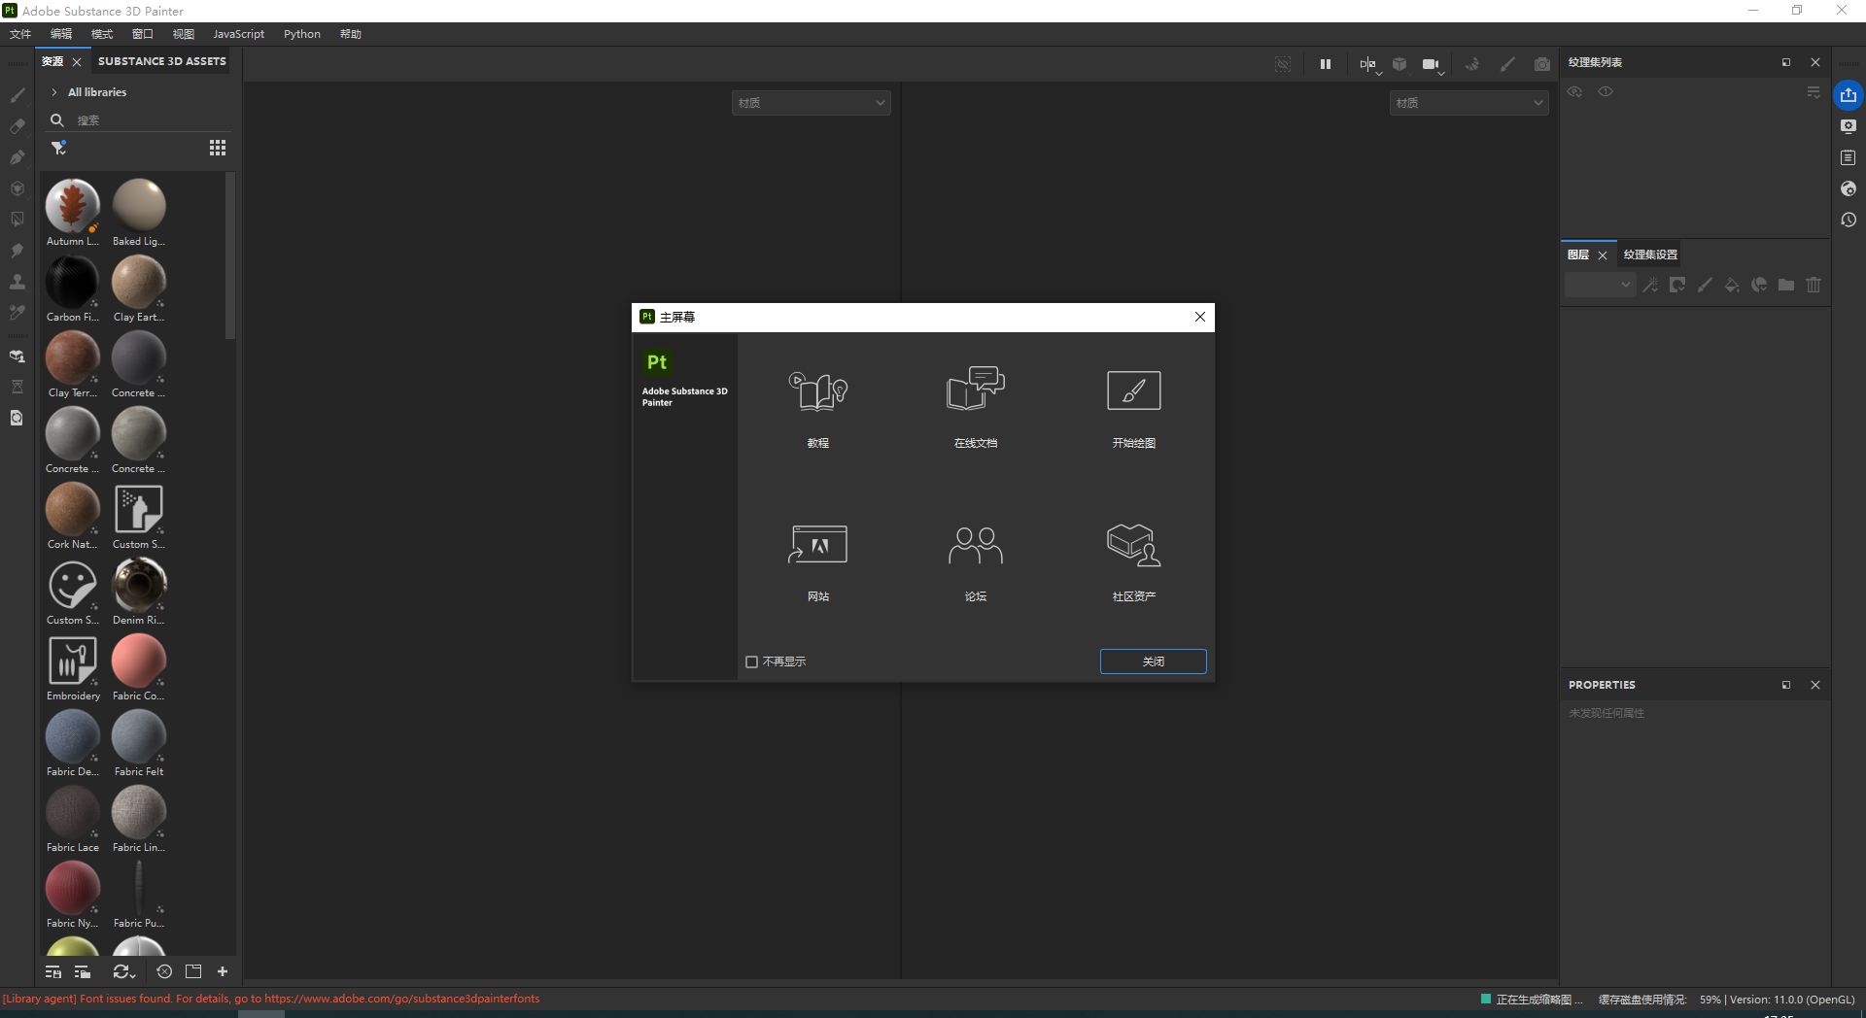Viewport: 1866px width, 1018px height.
Task: Pause engine computations with the pause icon
Action: click(1325, 64)
